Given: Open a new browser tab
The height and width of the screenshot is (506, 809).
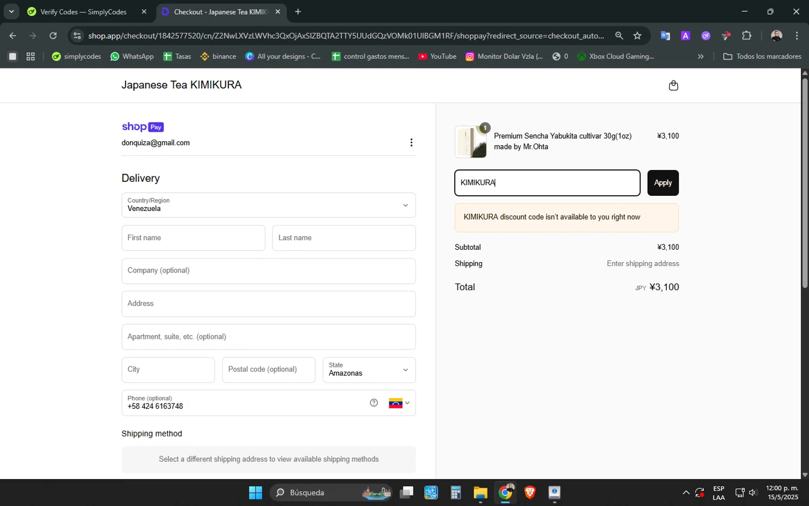Looking at the screenshot, I should point(298,12).
